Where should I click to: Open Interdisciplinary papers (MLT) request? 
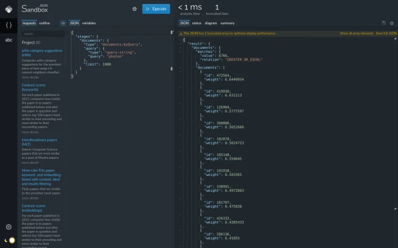pyautogui.click(x=39, y=142)
